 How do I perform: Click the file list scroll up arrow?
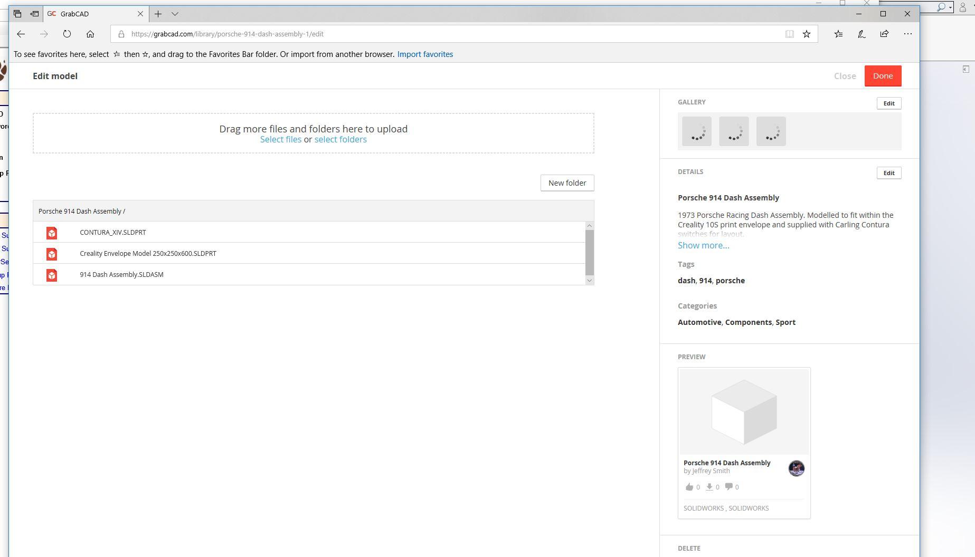tap(590, 226)
